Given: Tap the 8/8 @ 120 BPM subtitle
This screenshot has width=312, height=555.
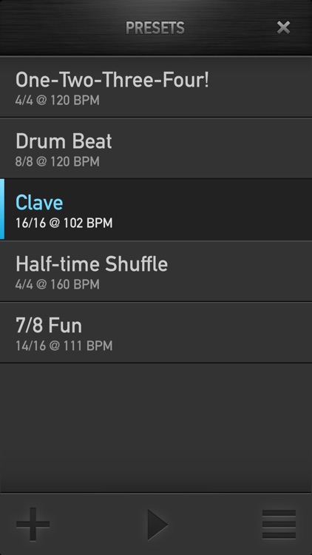Looking at the screenshot, I should [58, 162].
